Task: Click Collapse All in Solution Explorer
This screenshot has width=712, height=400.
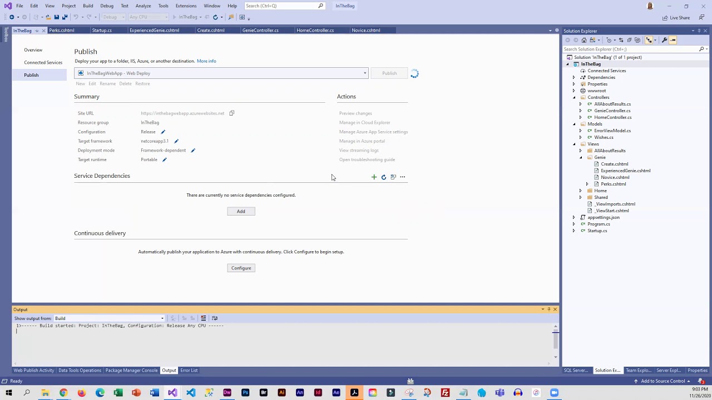Action: (x=629, y=40)
